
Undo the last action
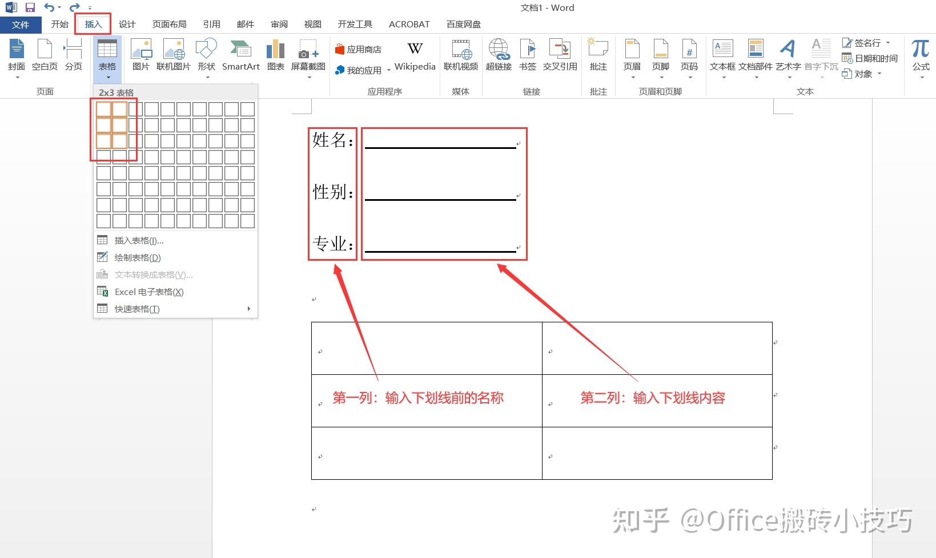pos(49,7)
